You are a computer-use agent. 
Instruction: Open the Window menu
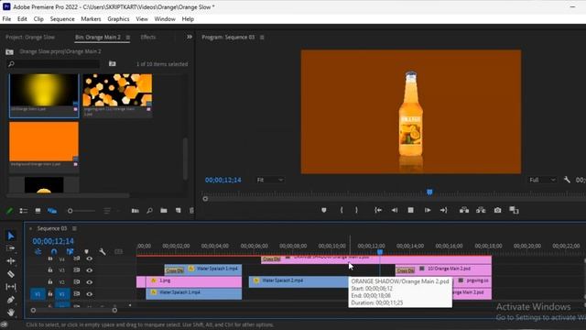(x=165, y=18)
